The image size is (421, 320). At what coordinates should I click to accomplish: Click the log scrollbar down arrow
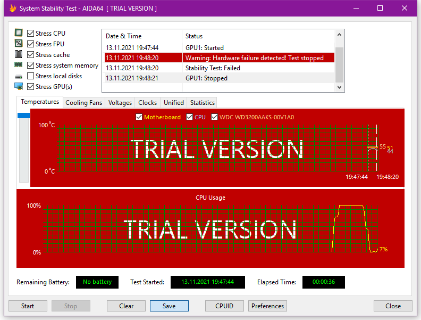point(339,87)
